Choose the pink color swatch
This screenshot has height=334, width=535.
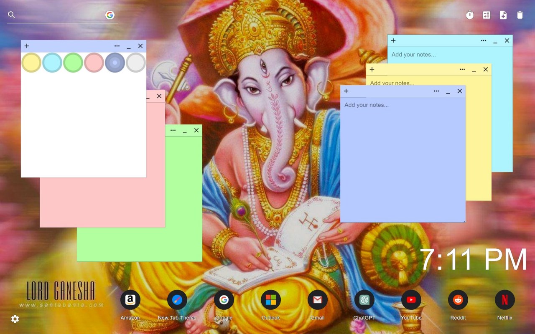click(94, 63)
